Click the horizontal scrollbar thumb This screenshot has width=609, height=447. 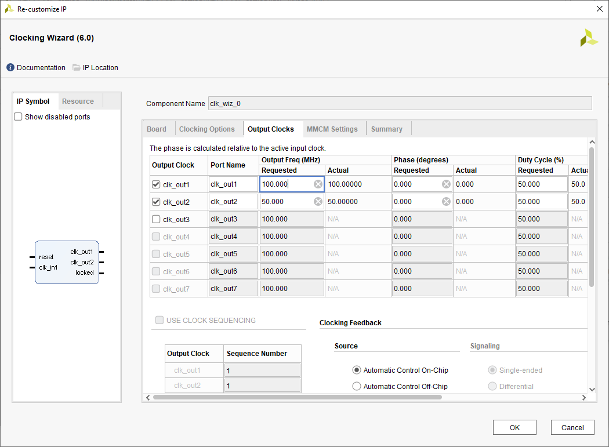(x=298, y=397)
